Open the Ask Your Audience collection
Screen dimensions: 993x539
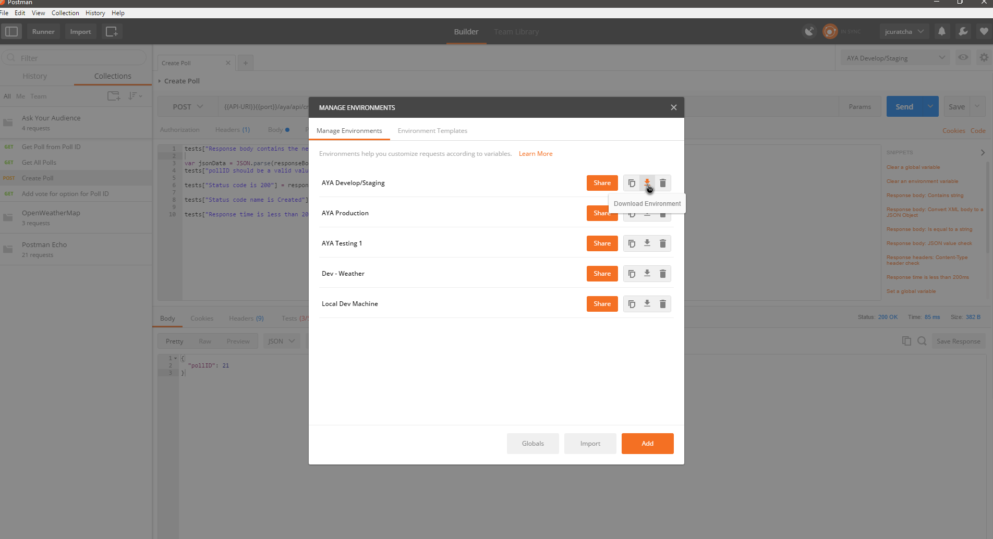(76, 123)
